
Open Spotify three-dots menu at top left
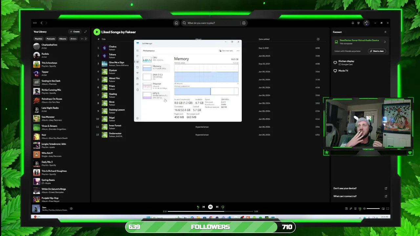pos(35,23)
